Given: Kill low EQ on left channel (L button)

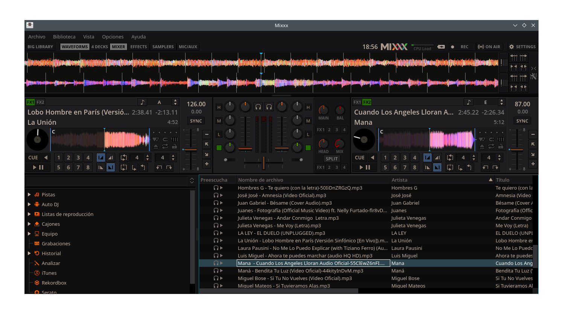Looking at the screenshot, I should coord(219,135).
